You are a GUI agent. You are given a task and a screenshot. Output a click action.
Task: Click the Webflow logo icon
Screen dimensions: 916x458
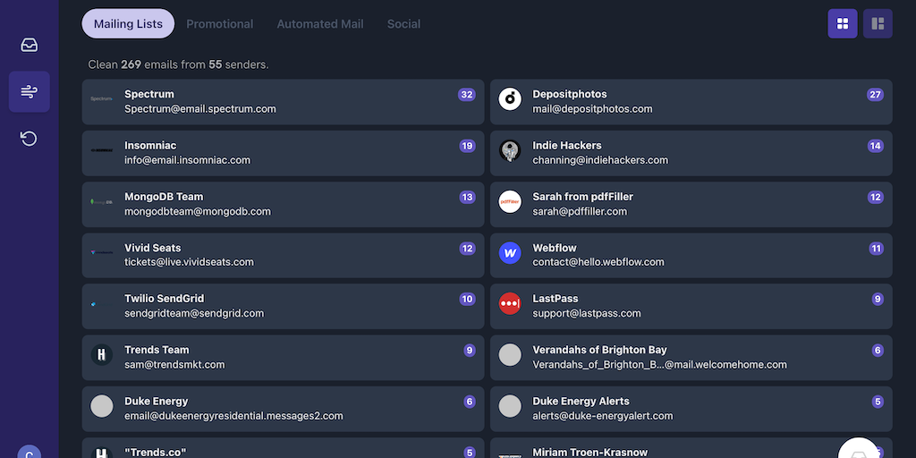point(510,253)
